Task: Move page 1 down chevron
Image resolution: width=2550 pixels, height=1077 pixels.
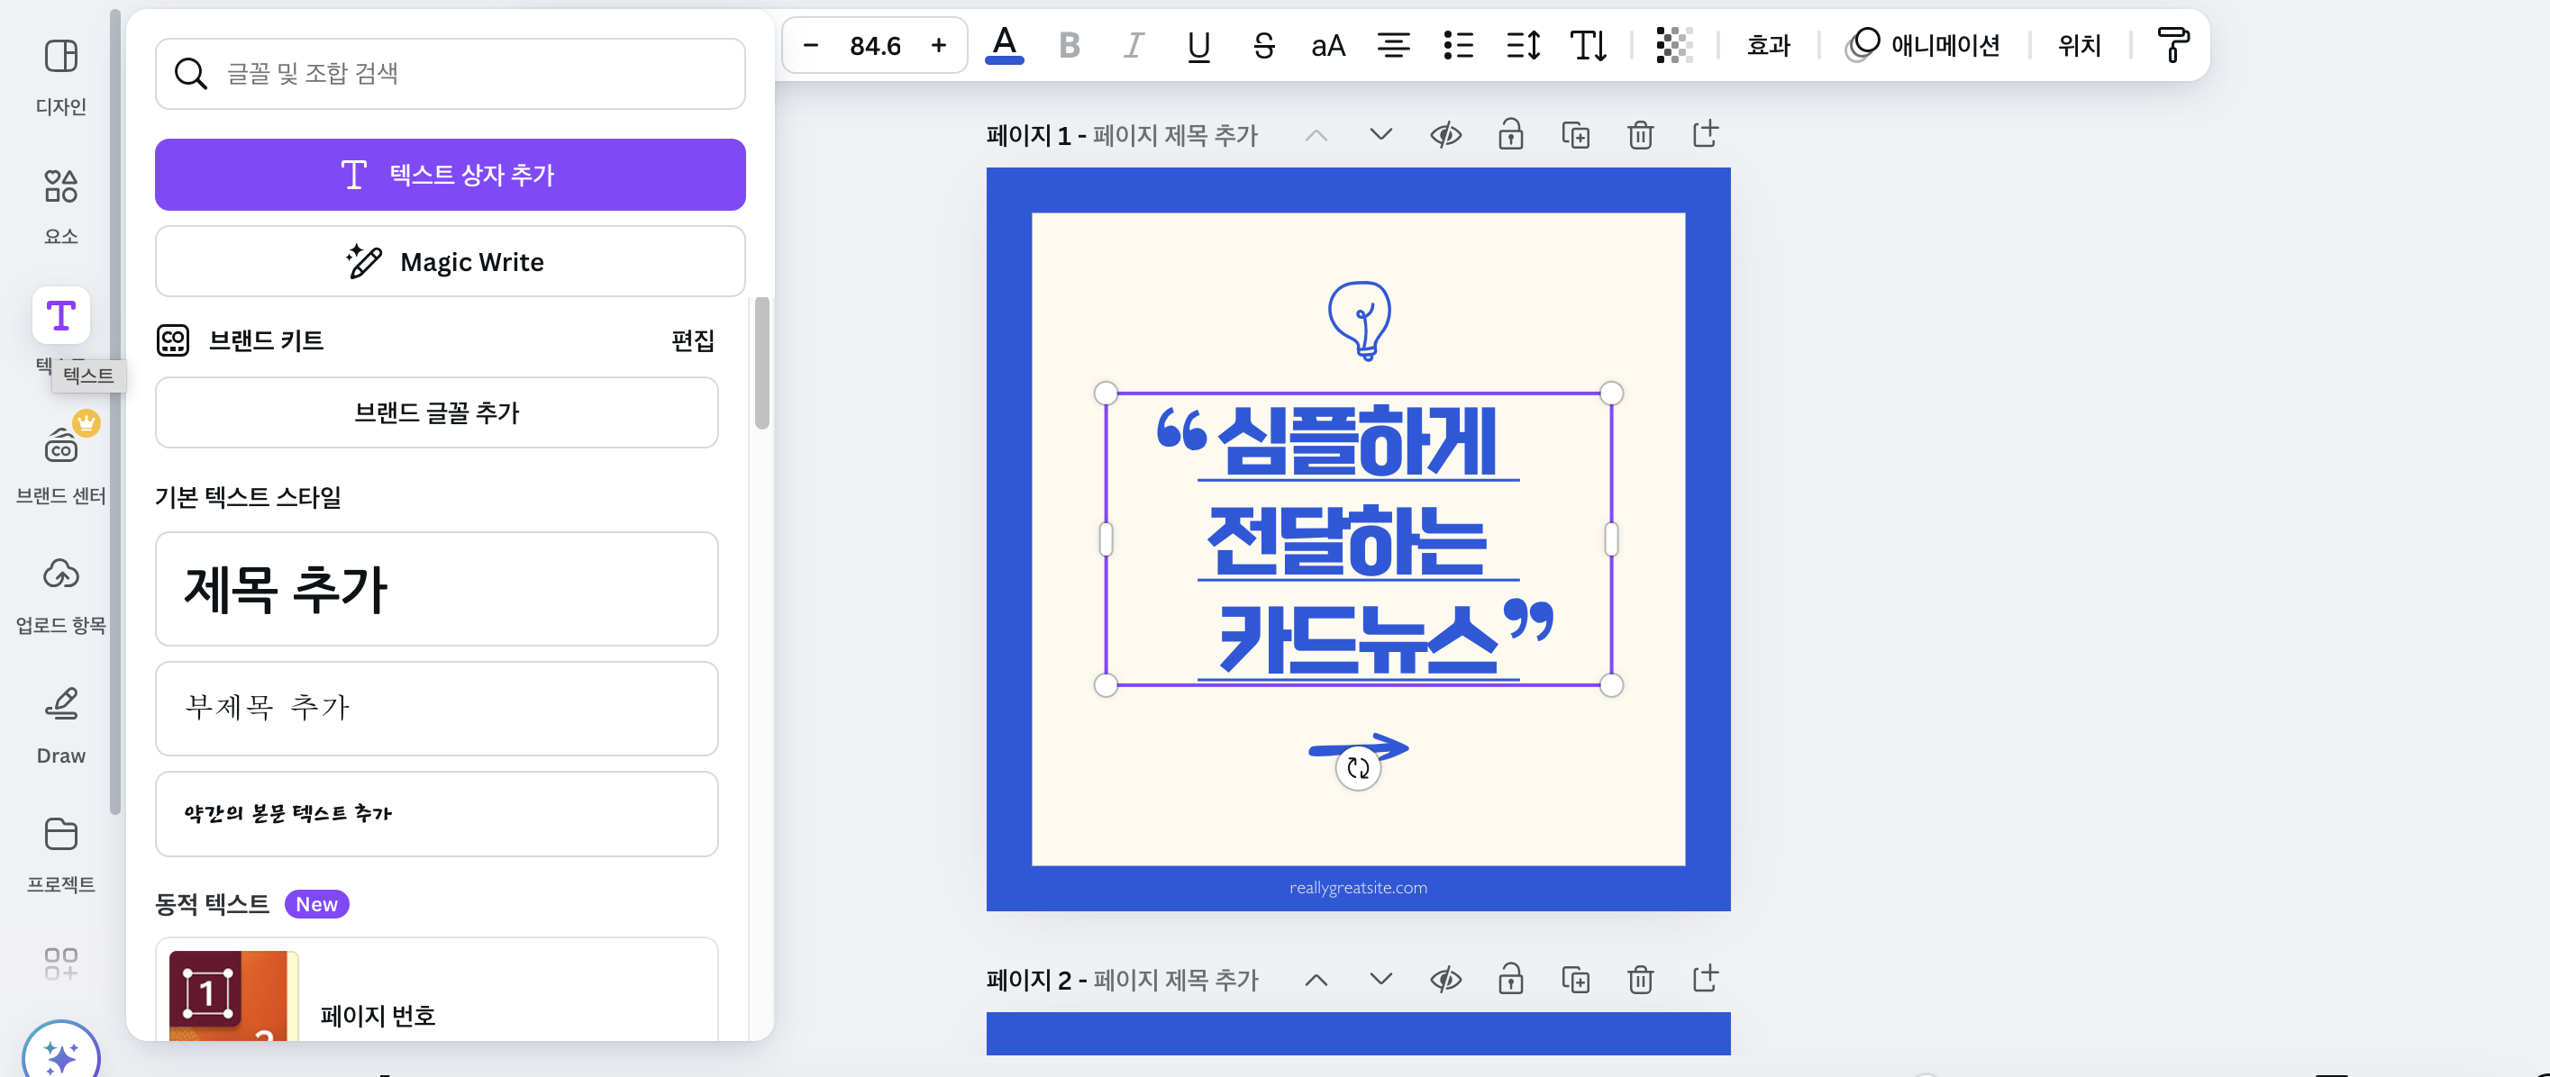Action: [1380, 134]
